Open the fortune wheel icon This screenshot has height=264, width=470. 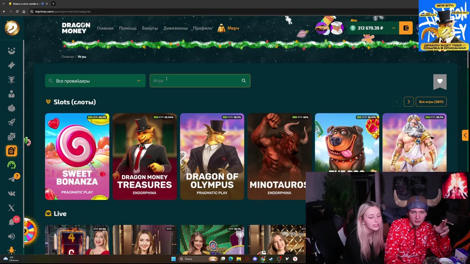30,231
